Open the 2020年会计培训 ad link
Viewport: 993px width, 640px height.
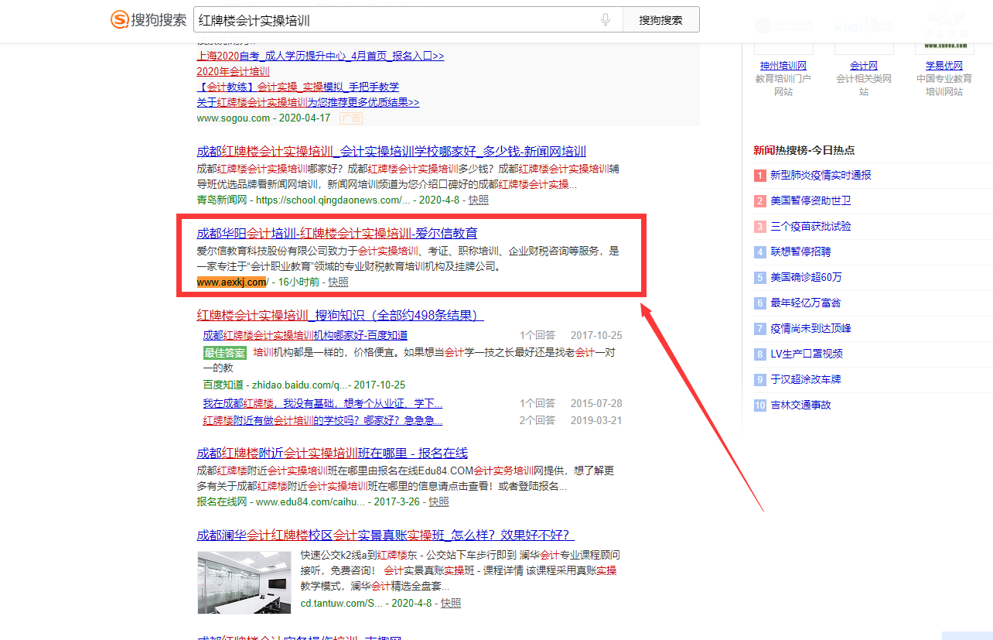tap(233, 72)
